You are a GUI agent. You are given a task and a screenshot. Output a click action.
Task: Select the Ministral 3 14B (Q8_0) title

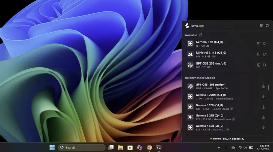(x=211, y=53)
